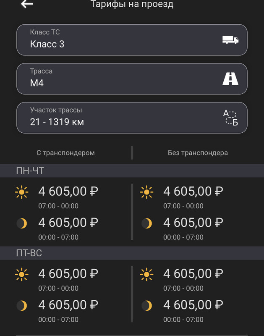Click moon icon under ПТ-ВС with transponder
This screenshot has height=336, width=264.
(x=22, y=306)
